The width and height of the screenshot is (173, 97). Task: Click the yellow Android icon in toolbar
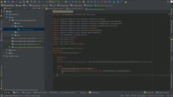pos(126,2)
